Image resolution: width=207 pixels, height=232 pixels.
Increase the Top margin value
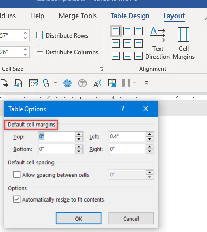tap(79, 134)
